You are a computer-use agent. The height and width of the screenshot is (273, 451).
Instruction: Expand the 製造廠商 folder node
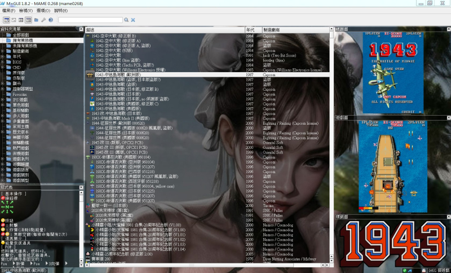point(2,51)
